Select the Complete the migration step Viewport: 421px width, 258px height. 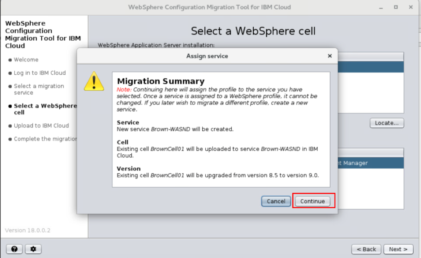[x=45, y=139]
